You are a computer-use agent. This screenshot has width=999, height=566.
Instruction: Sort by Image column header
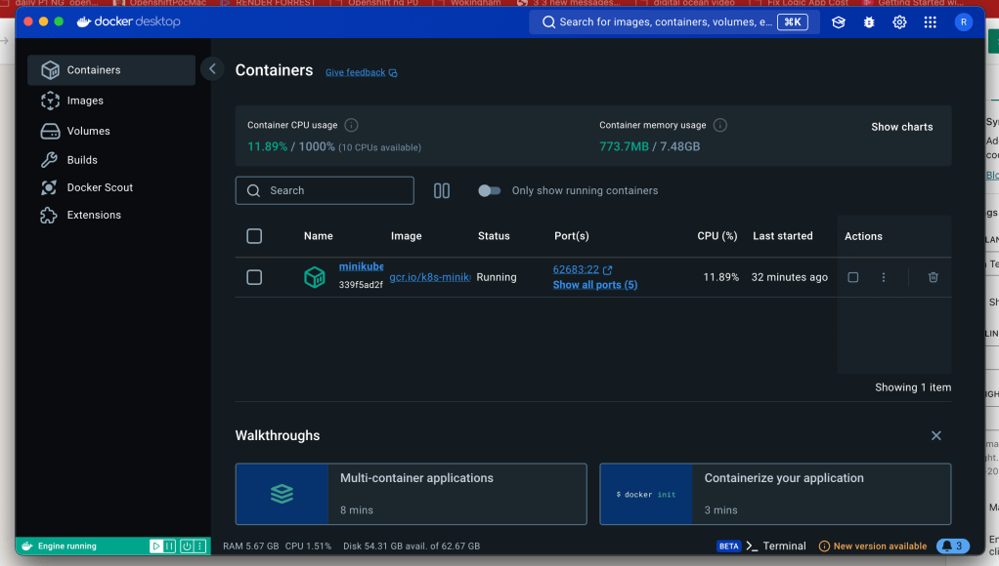[406, 236]
